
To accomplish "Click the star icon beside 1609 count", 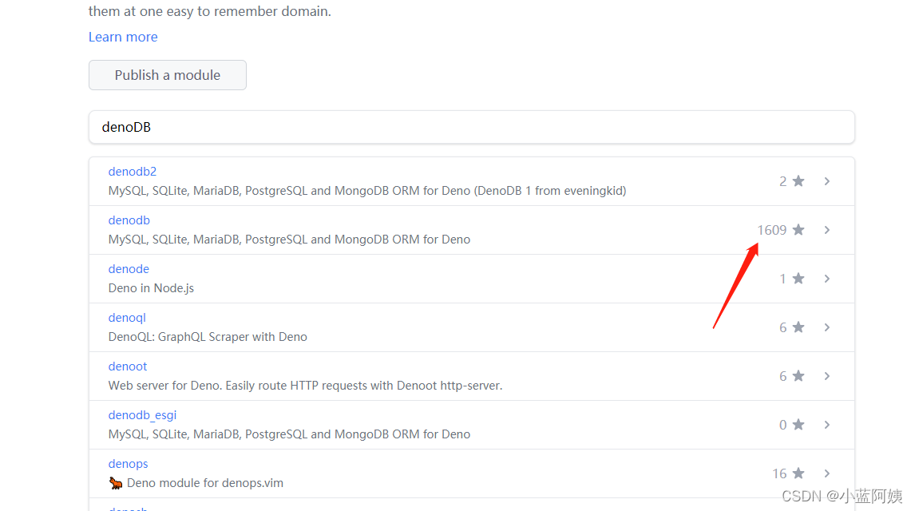I will pos(798,230).
